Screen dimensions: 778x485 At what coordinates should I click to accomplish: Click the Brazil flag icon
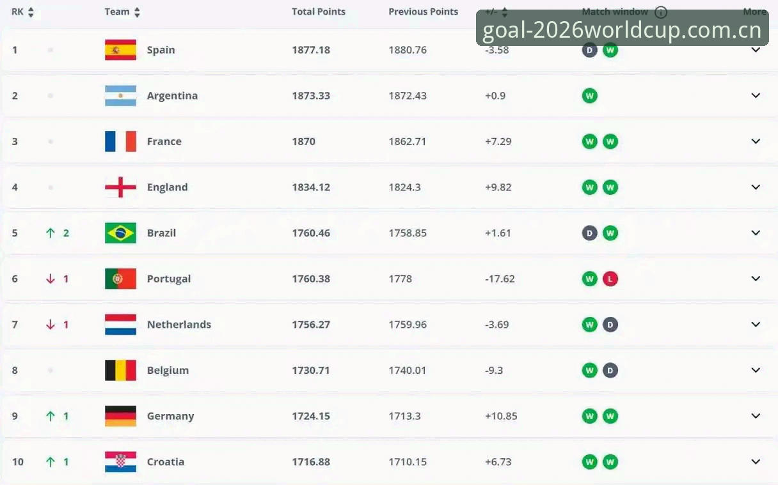[x=120, y=233]
